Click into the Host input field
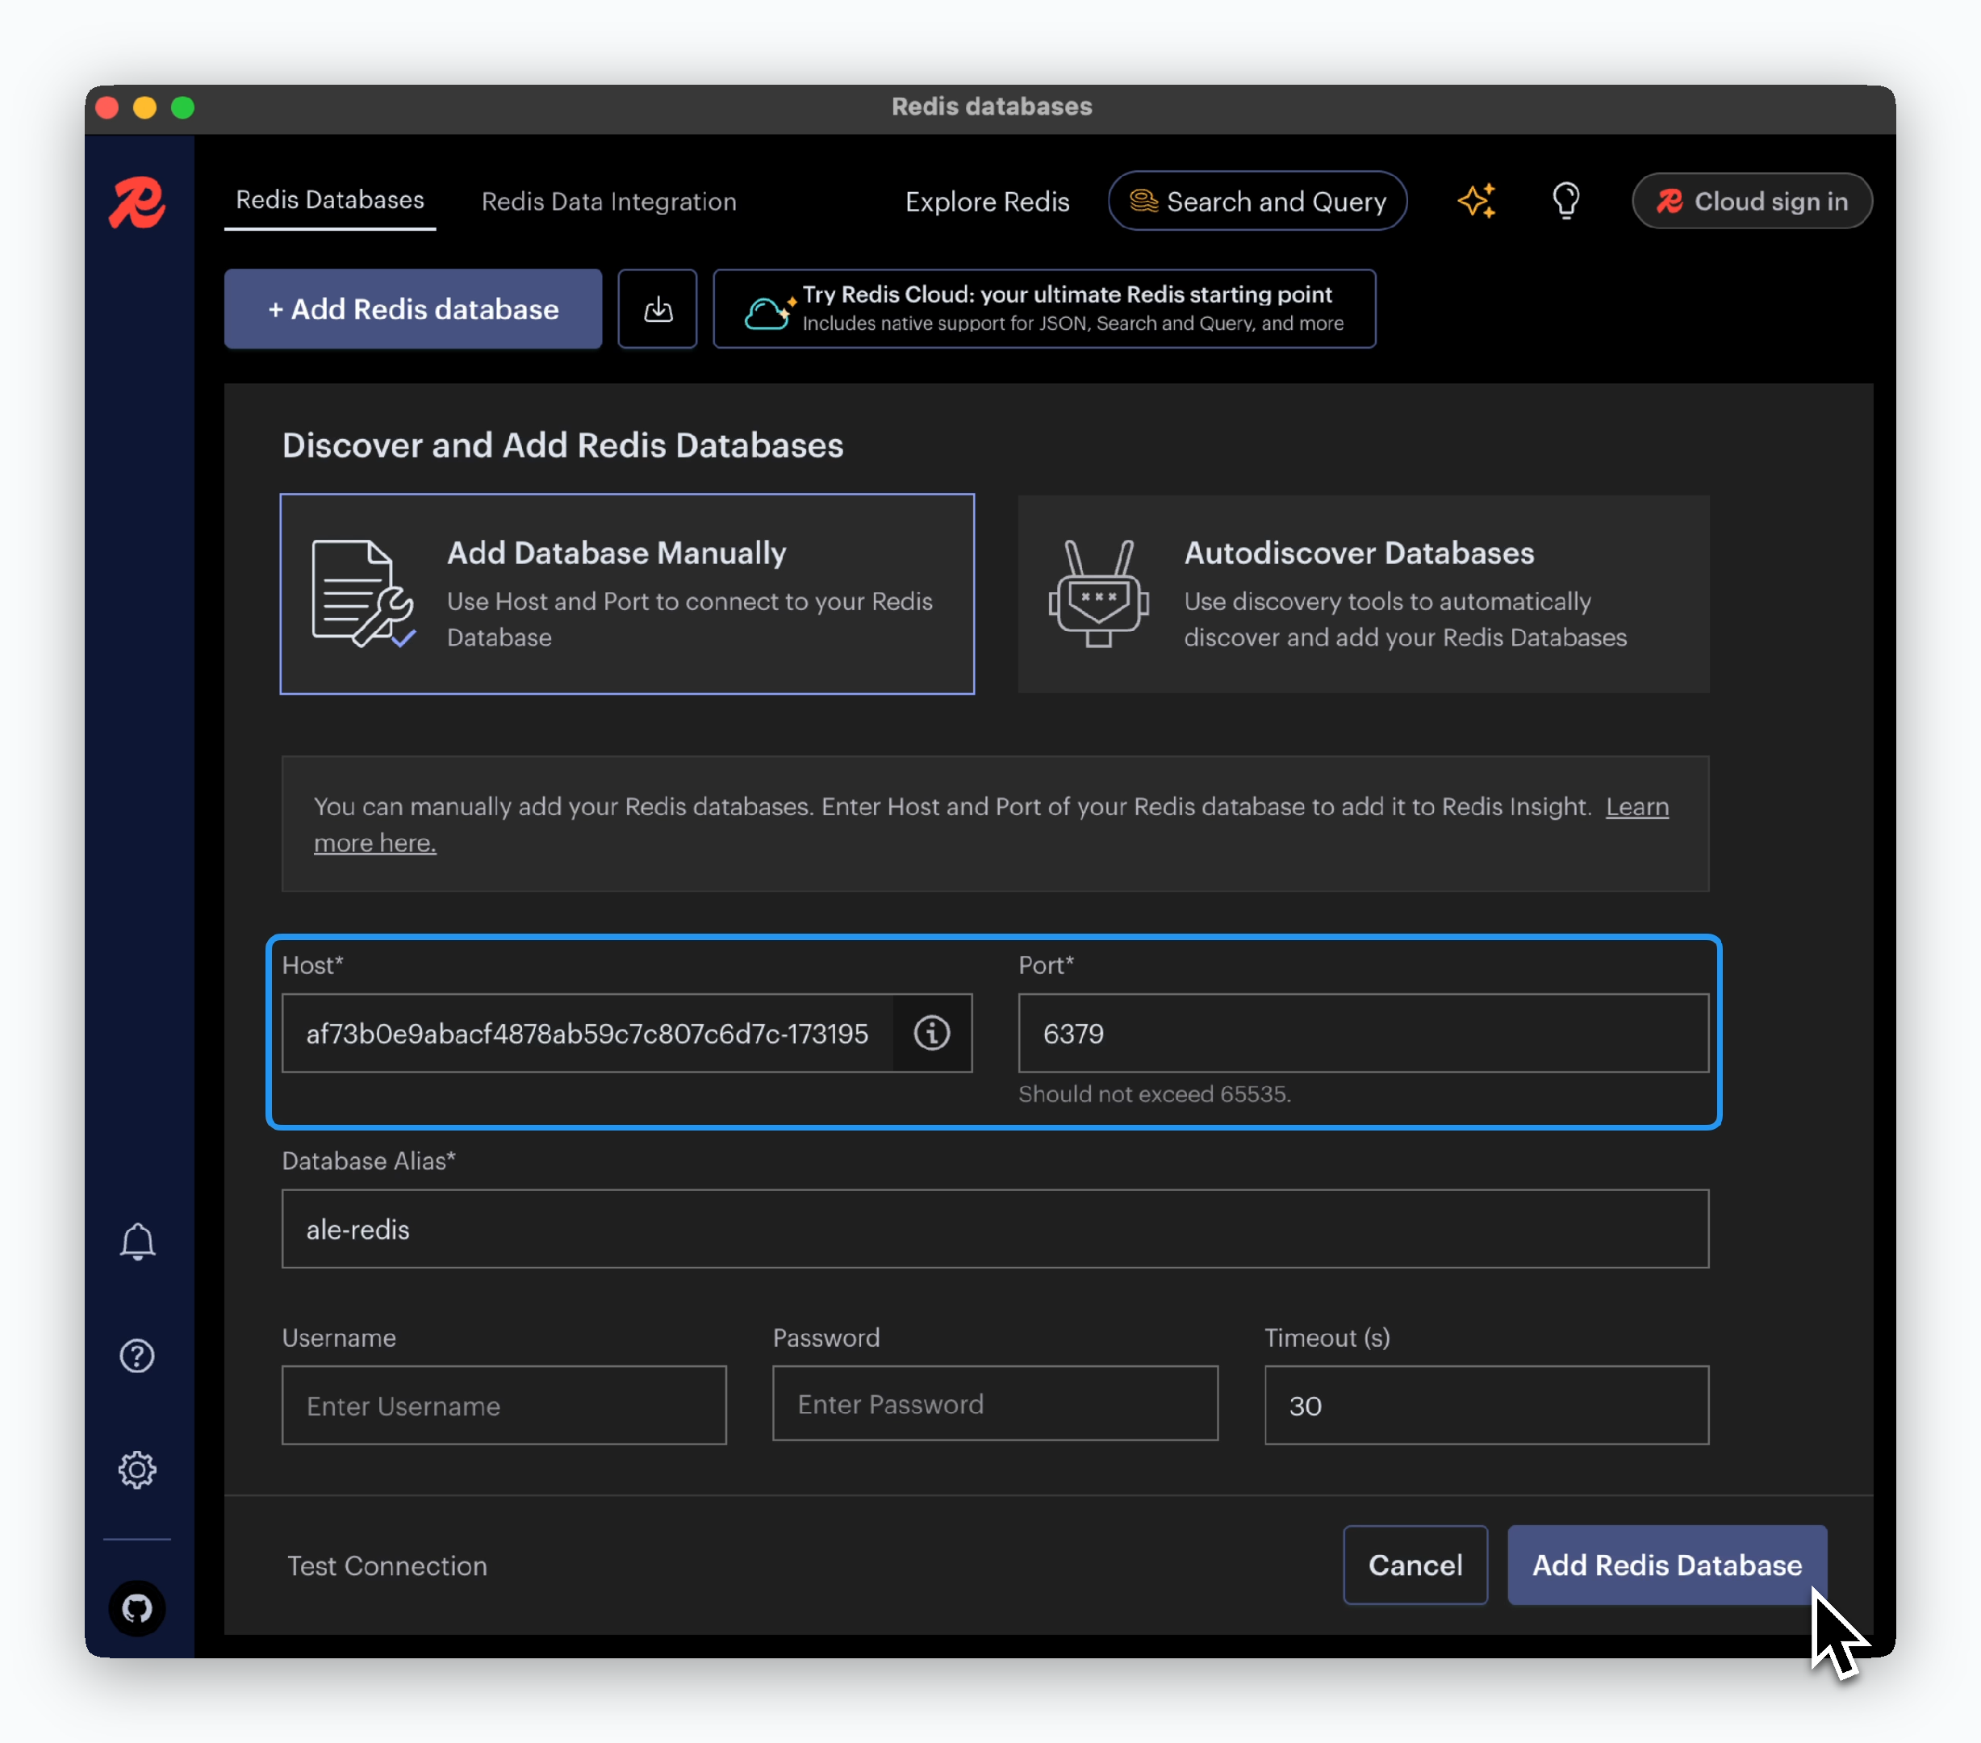1981x1743 pixels. click(x=587, y=1034)
